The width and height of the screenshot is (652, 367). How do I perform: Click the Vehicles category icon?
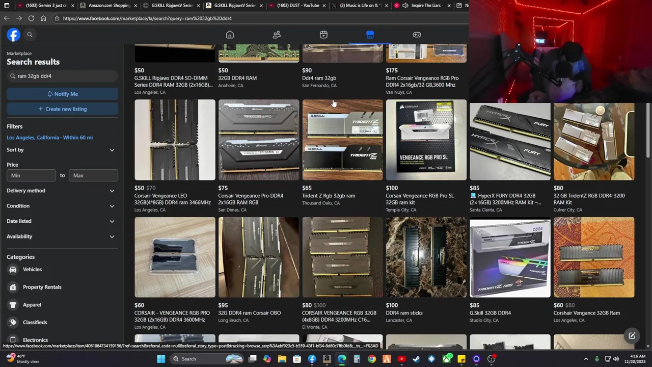click(x=13, y=269)
